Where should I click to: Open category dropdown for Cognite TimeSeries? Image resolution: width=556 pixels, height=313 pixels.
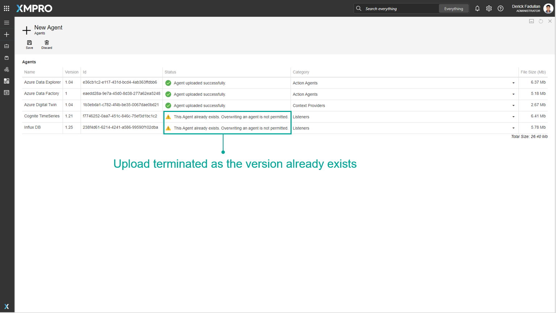pos(513,117)
